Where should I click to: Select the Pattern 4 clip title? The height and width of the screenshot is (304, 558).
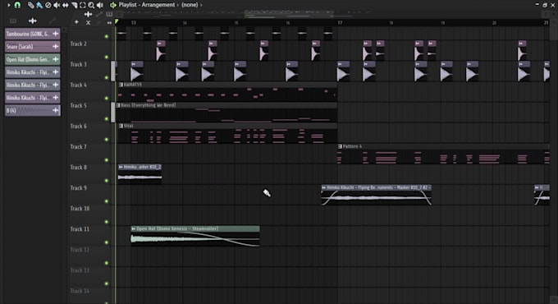352,146
